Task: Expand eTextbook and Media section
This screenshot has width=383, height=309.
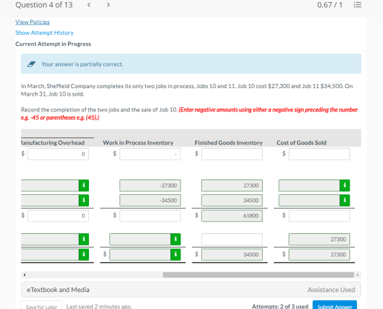Action: pyautogui.click(x=191, y=290)
